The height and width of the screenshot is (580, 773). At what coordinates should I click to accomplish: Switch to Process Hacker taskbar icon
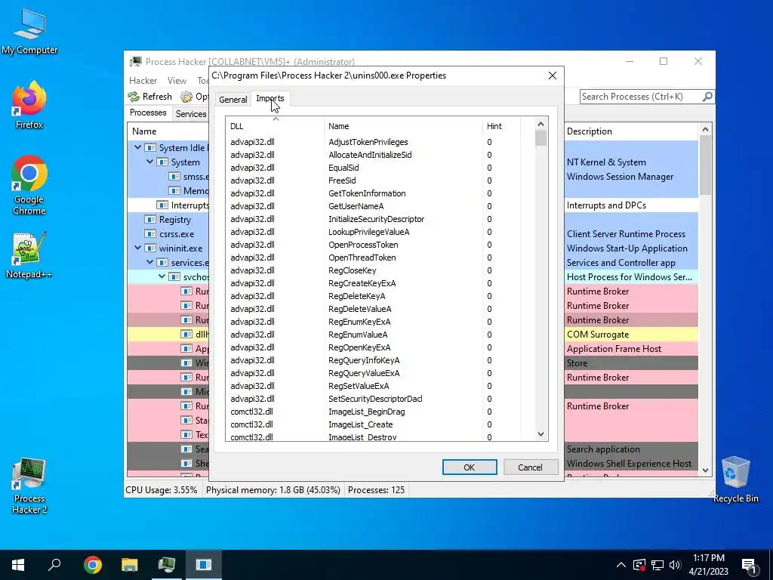coord(167,564)
